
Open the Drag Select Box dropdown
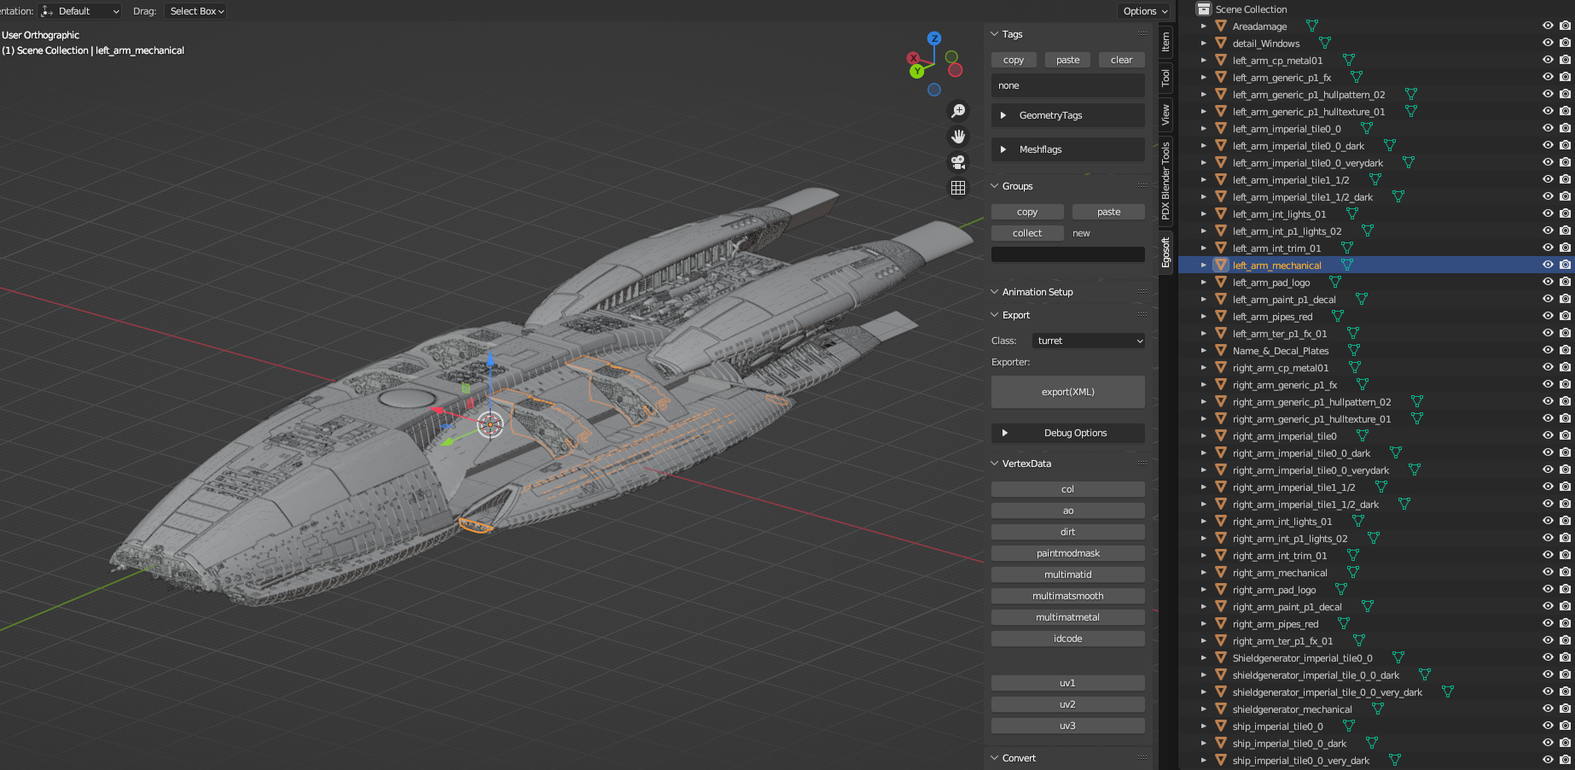click(196, 11)
